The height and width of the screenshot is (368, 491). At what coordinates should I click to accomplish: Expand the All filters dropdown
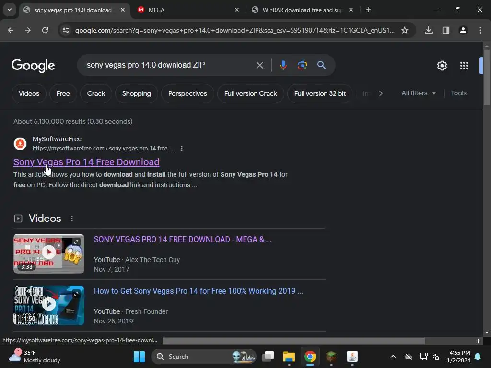418,93
